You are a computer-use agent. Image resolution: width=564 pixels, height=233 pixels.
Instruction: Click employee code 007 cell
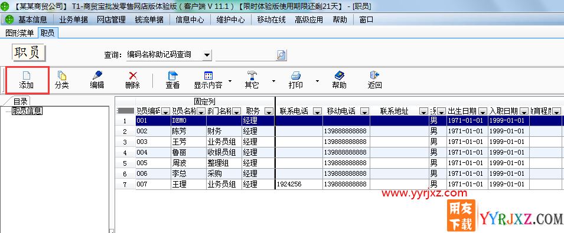[153, 185]
